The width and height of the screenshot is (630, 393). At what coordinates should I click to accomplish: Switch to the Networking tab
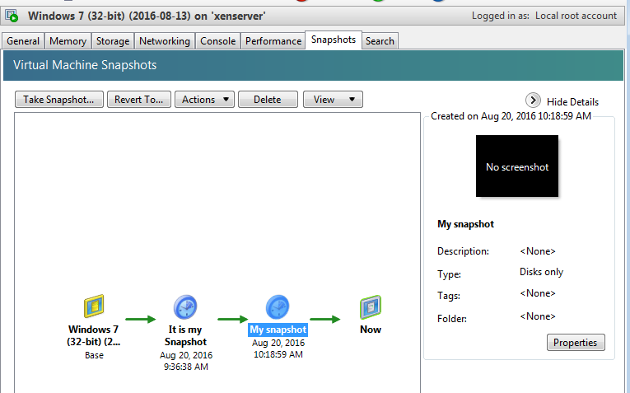coord(165,41)
